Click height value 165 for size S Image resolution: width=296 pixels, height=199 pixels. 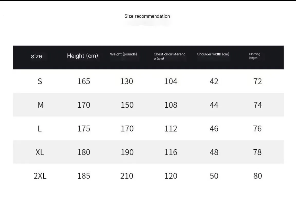(84, 81)
